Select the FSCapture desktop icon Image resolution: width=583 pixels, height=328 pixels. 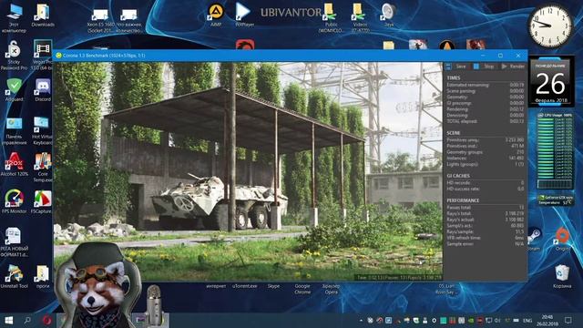[x=42, y=201]
